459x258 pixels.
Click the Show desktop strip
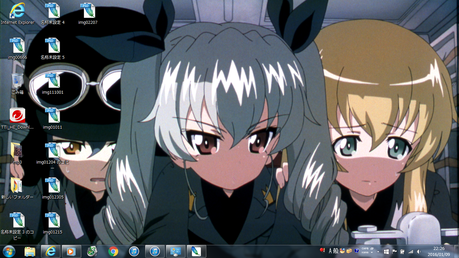tap(456, 251)
